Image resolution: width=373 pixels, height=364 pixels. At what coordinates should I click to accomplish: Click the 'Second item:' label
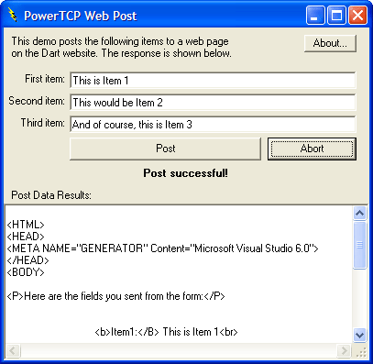point(37,101)
